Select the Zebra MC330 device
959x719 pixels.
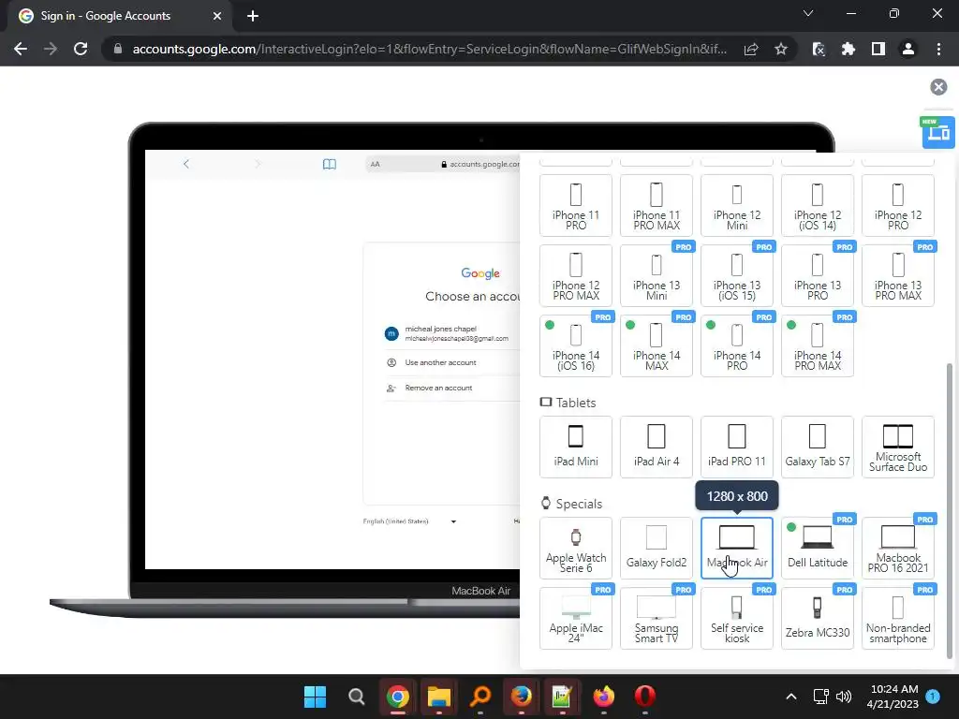click(x=818, y=618)
